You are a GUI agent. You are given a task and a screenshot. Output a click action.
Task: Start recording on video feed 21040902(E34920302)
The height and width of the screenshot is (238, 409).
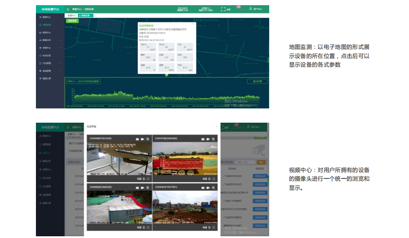[142, 187]
